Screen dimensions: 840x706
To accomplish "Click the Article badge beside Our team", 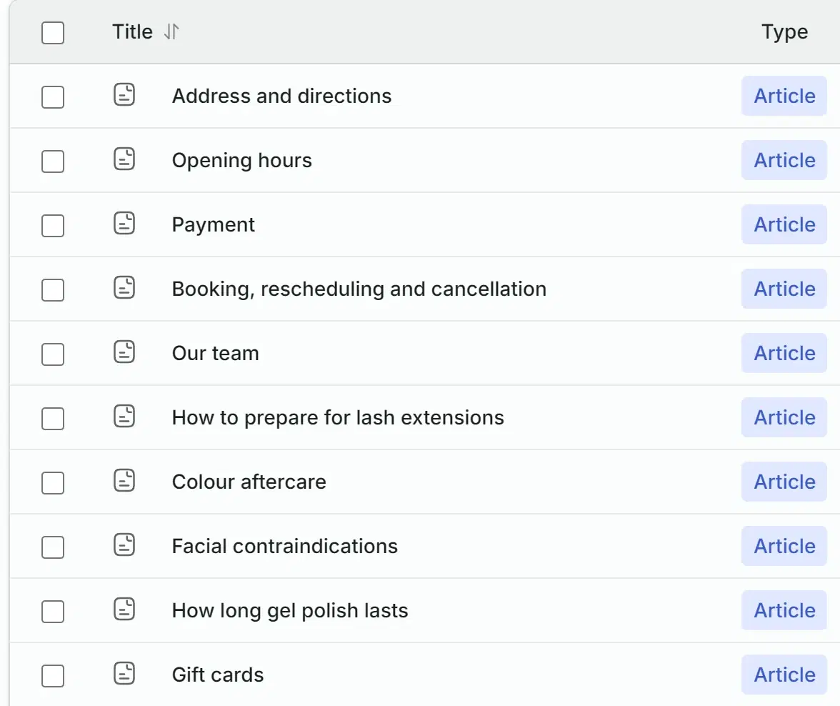I will click(784, 353).
